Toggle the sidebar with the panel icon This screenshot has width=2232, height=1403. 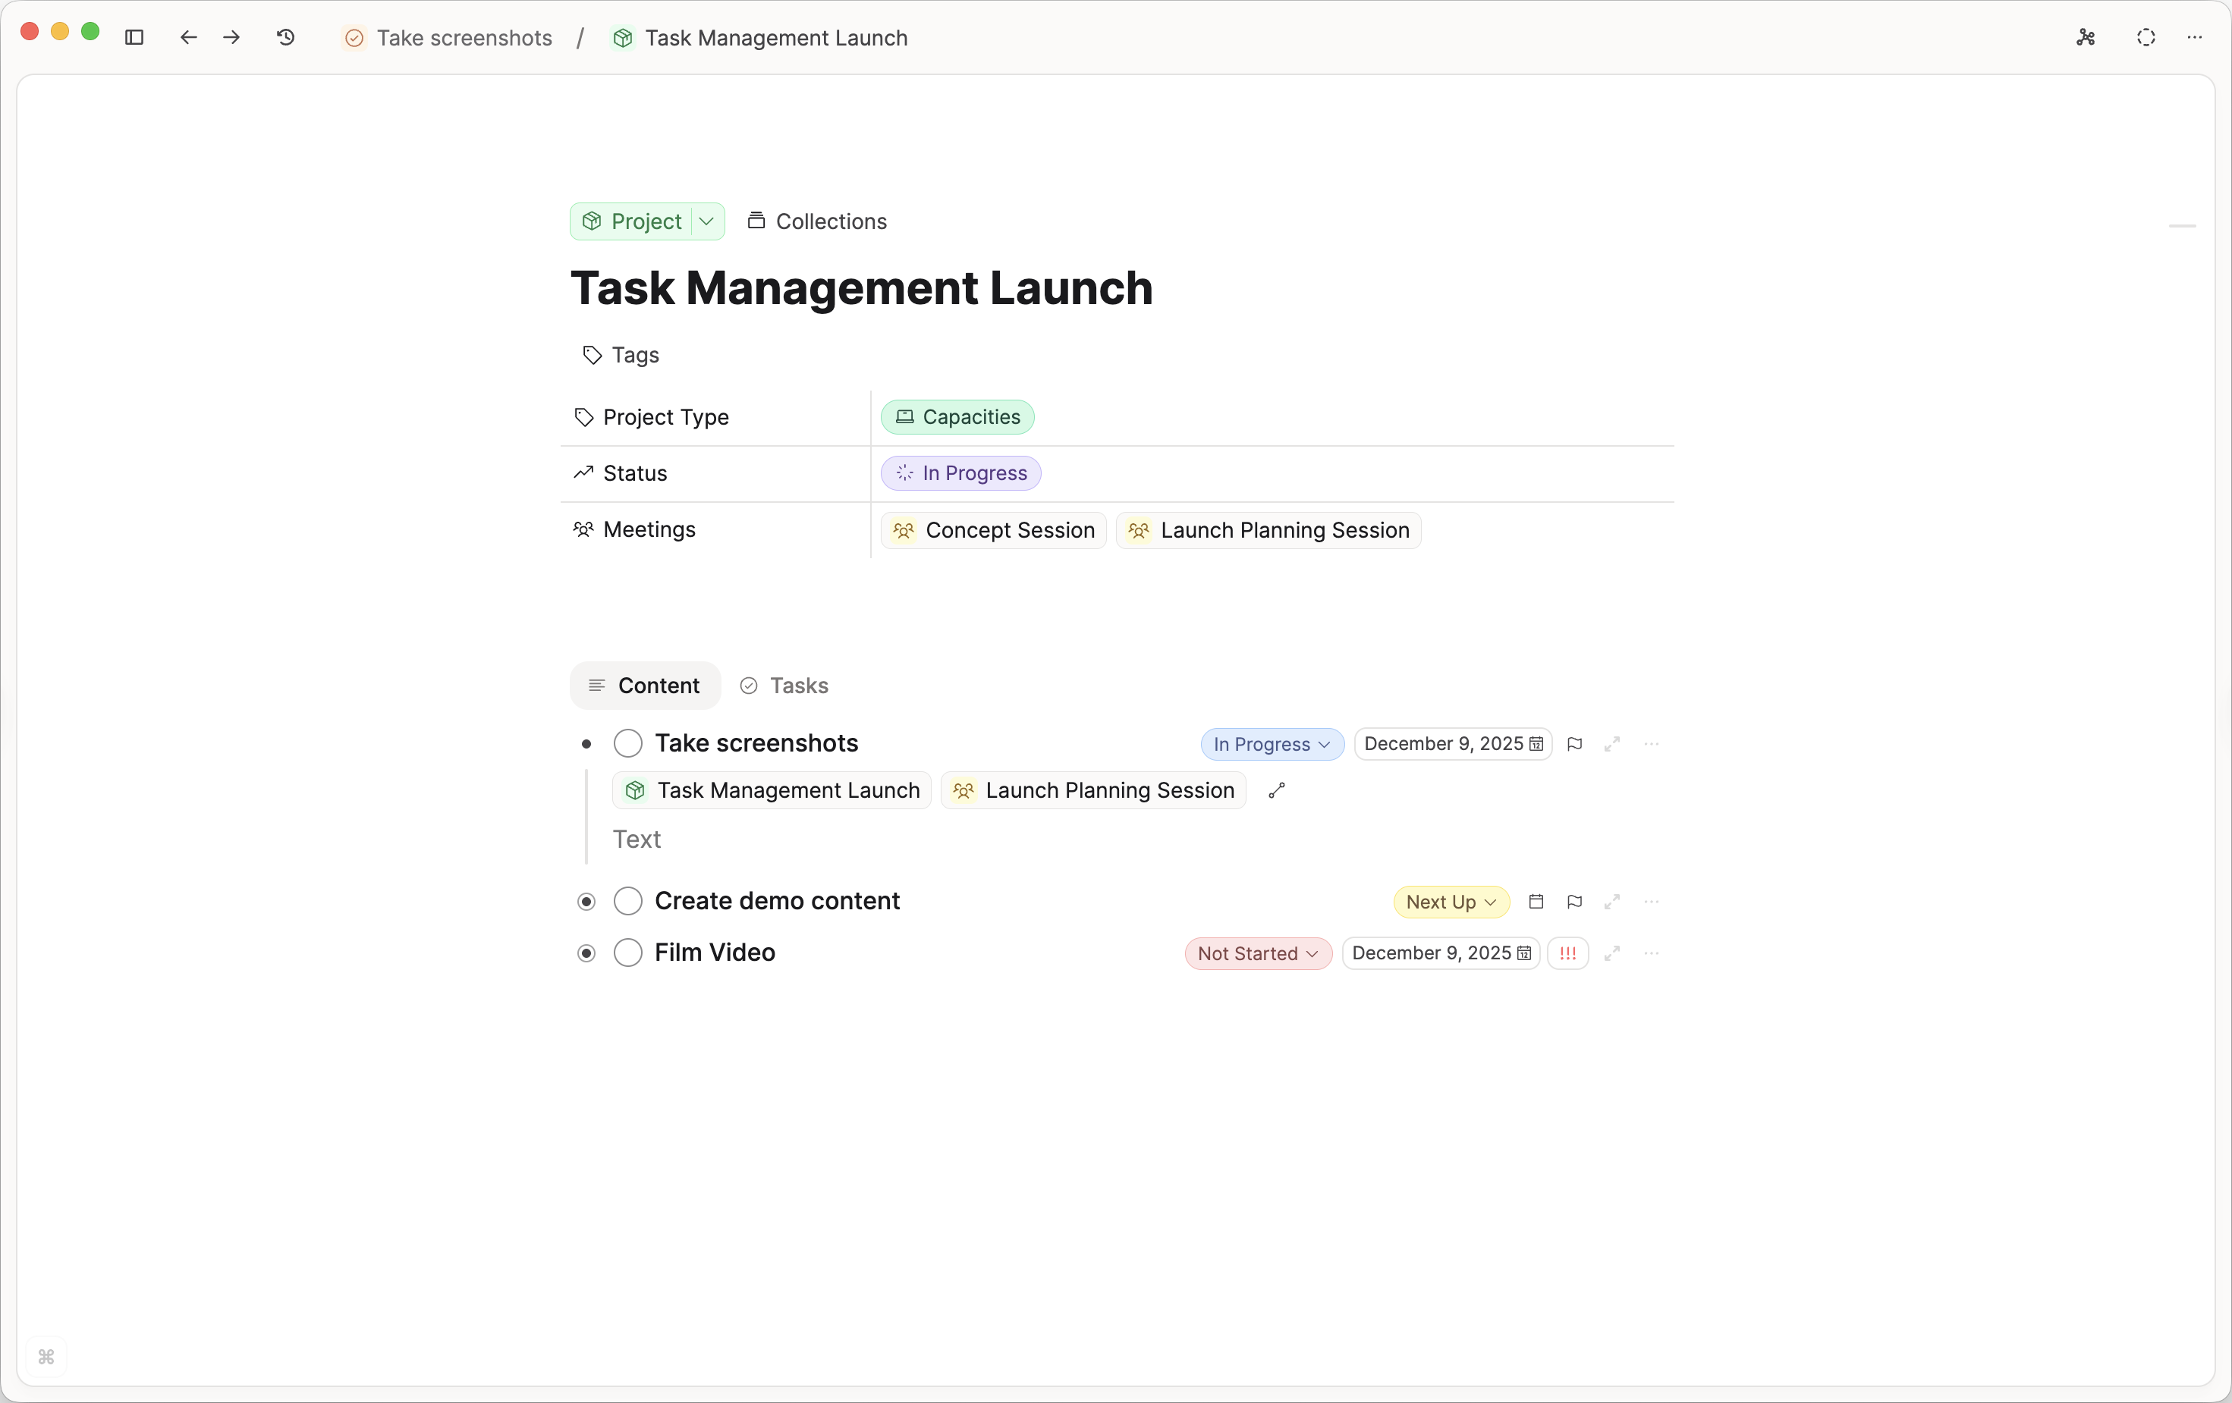point(134,37)
